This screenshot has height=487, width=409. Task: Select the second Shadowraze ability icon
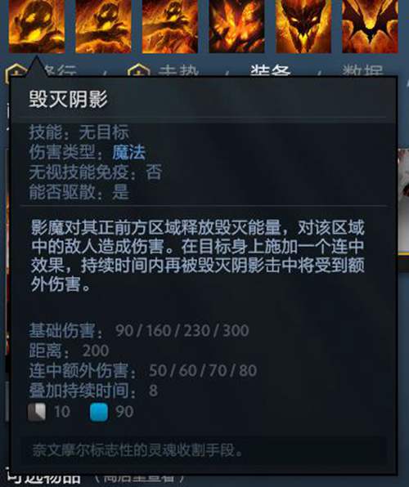point(103,26)
